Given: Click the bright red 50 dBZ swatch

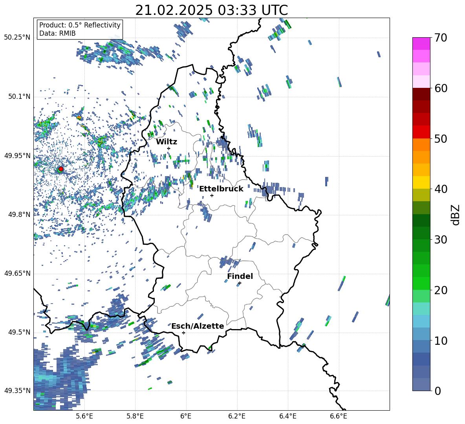Looking at the screenshot, I should click(x=421, y=132).
